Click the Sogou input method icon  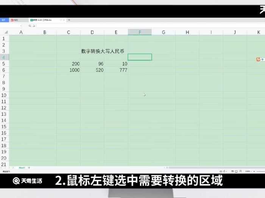tap(258, 59)
